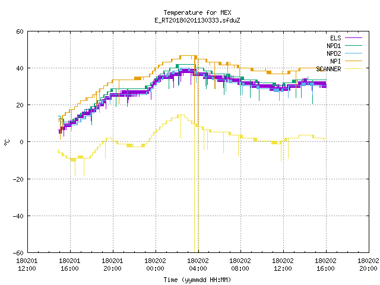The image size is (380, 285).
Task: Select the NPI legend label
Action: pos(335,61)
